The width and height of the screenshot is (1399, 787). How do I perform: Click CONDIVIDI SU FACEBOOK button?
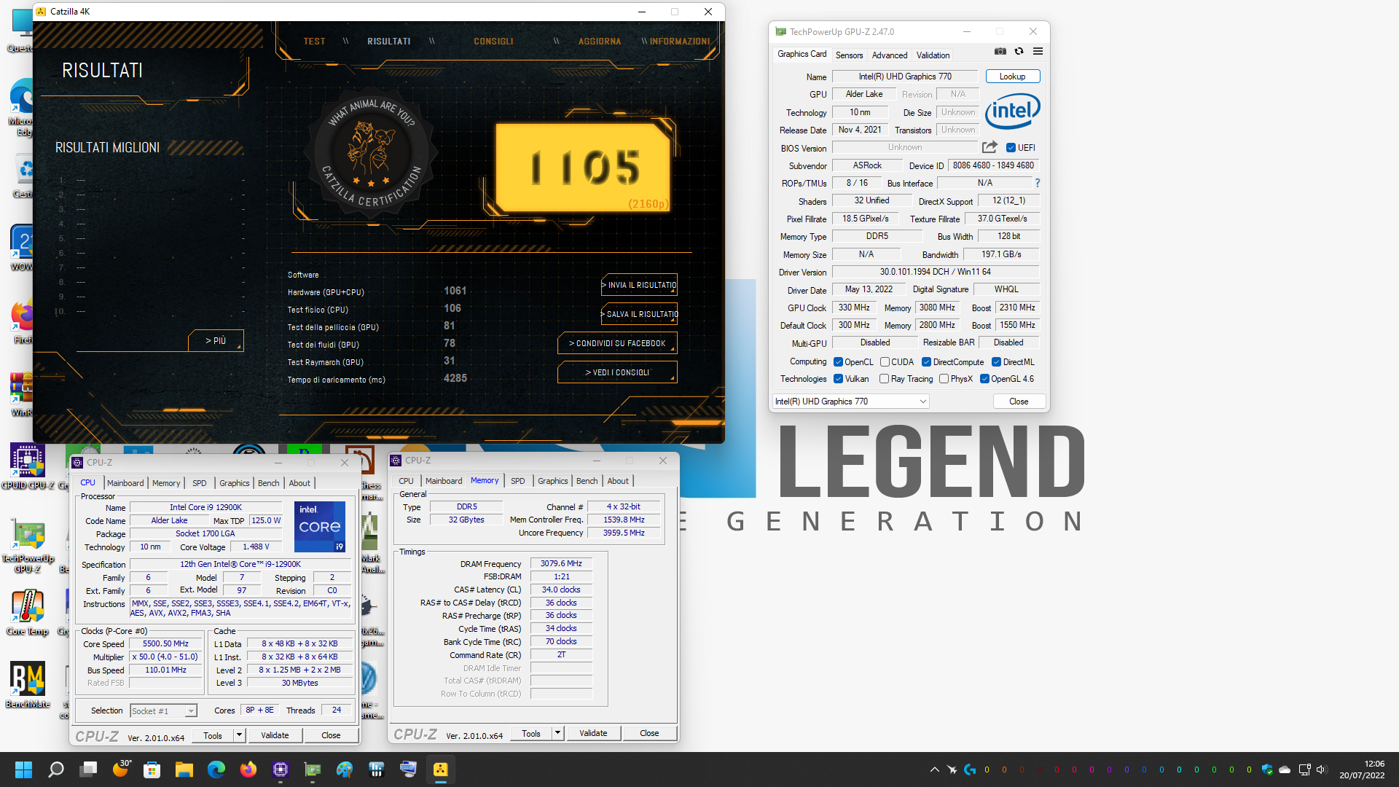tap(617, 343)
